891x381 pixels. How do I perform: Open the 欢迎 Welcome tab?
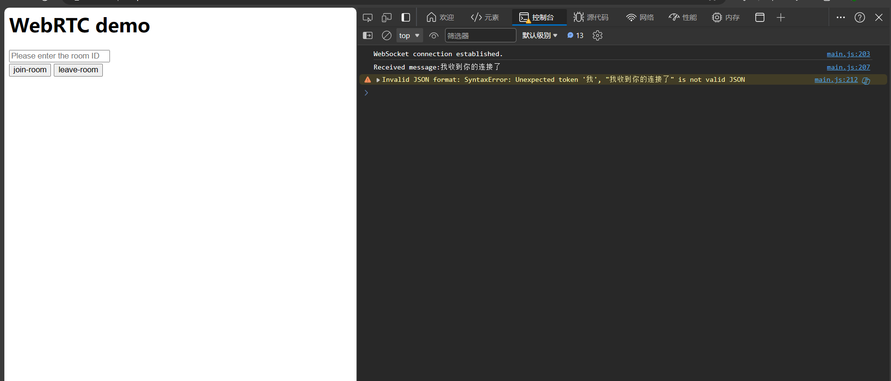440,18
